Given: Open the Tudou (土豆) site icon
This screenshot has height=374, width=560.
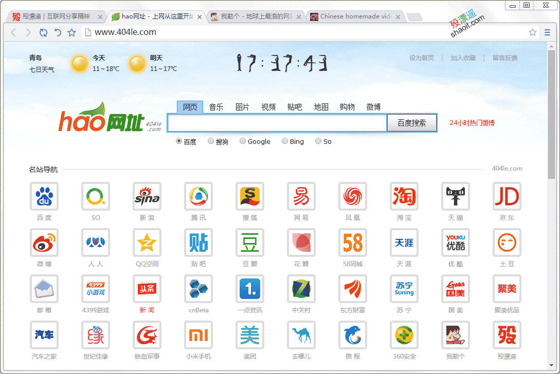Looking at the screenshot, I should click(x=507, y=242).
